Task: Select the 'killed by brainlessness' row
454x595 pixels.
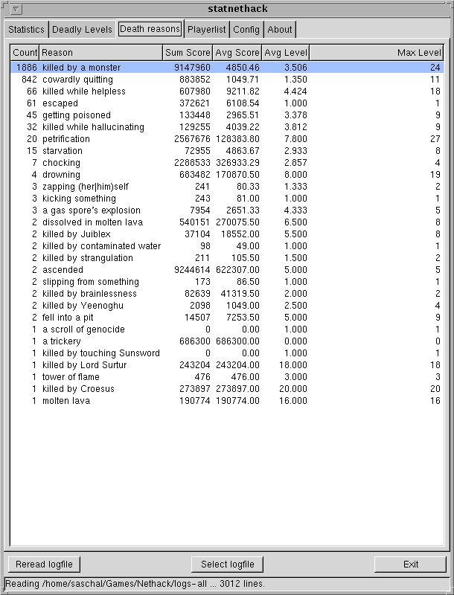Action: [x=227, y=293]
